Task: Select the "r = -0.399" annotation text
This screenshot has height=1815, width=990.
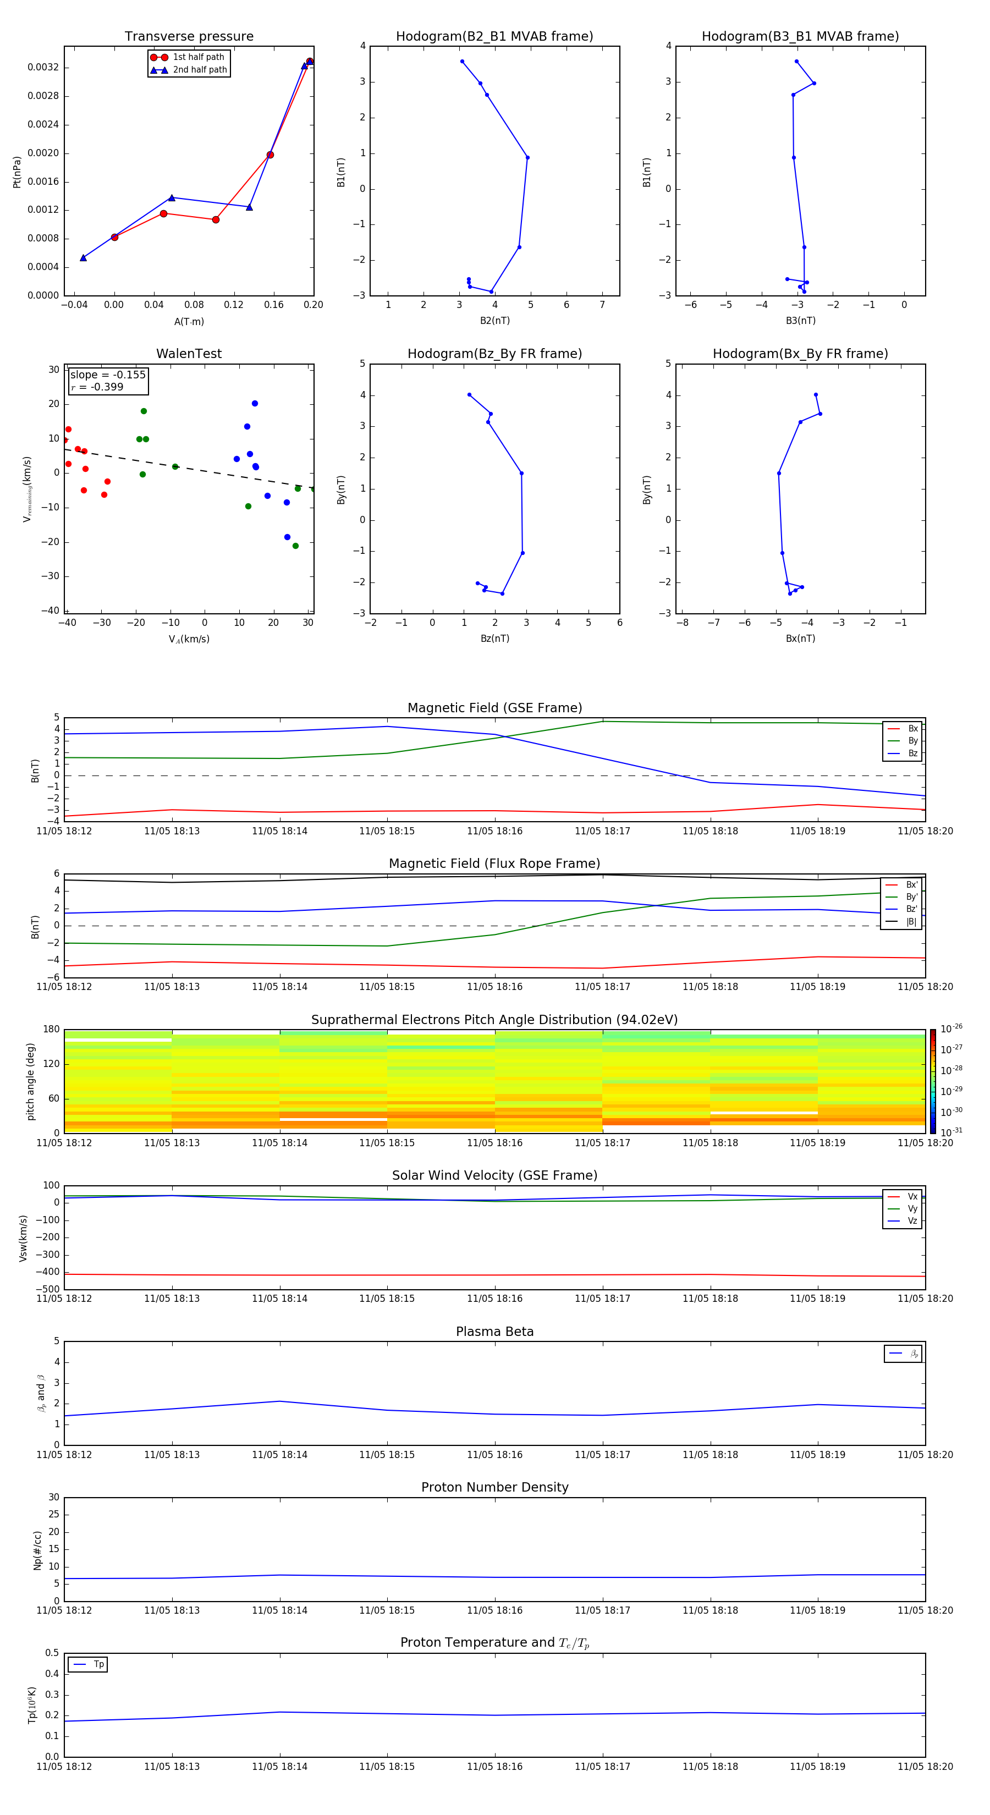Action: pyautogui.click(x=97, y=387)
